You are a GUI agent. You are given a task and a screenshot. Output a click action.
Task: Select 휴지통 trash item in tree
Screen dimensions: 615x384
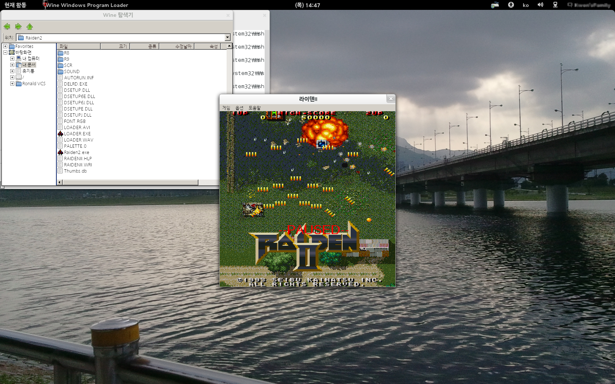pos(25,71)
